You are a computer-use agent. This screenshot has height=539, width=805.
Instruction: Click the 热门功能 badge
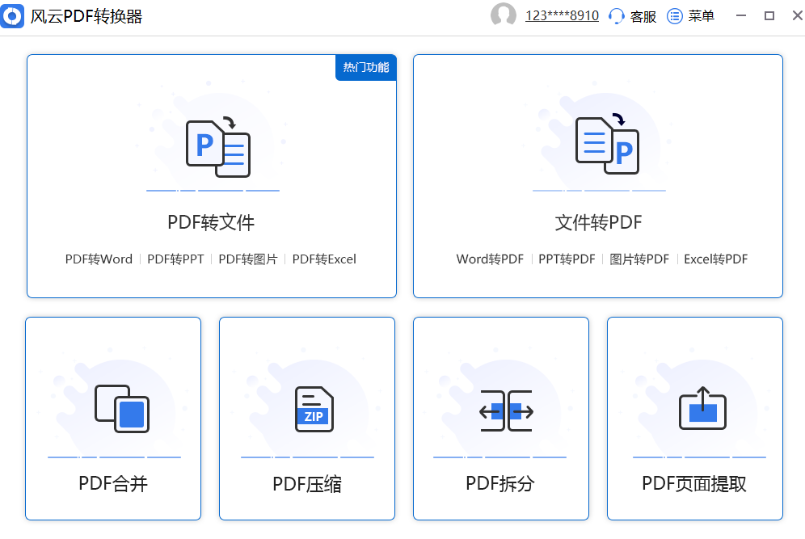(x=366, y=67)
